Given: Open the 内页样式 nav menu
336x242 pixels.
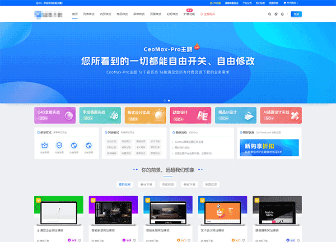Looking at the screenshot, I should tap(105, 14).
